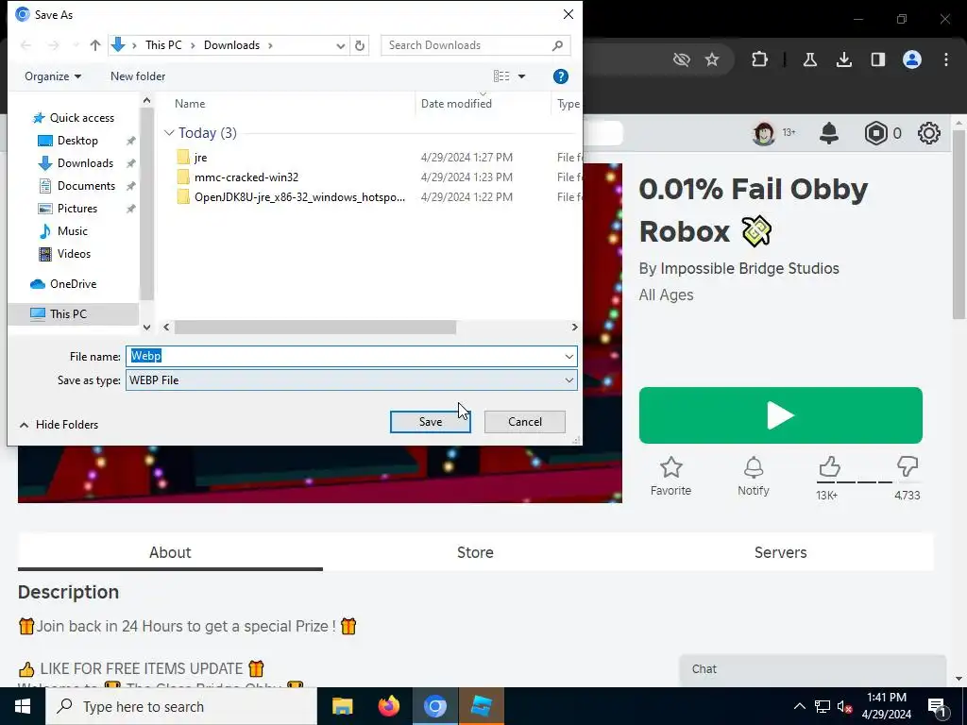This screenshot has height=725, width=967.
Task: Click This PC in the address breadcrumb
Action: pos(163,45)
